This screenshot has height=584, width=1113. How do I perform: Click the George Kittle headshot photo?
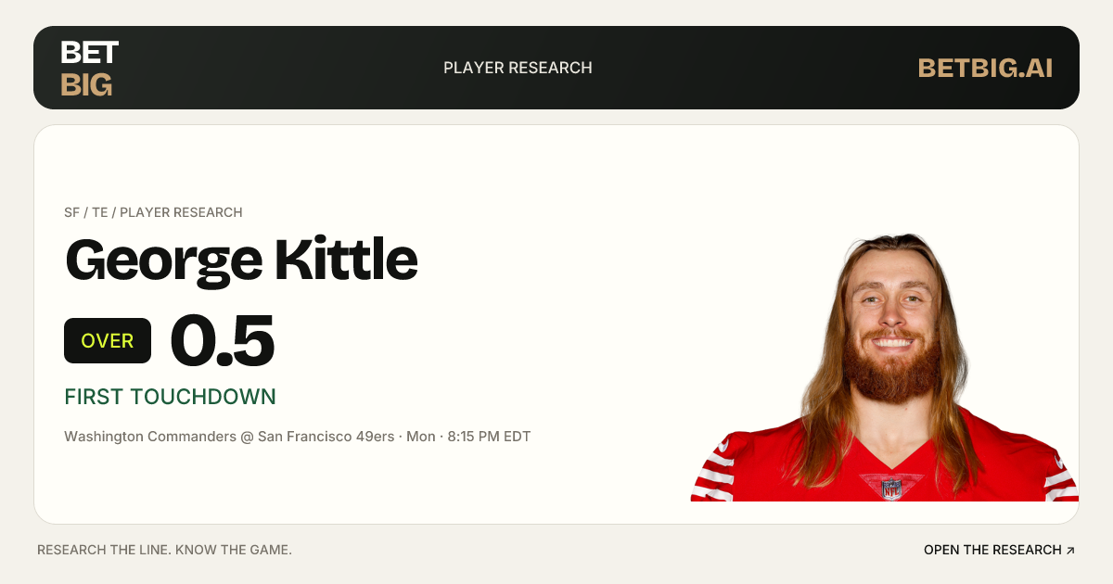tap(885, 367)
